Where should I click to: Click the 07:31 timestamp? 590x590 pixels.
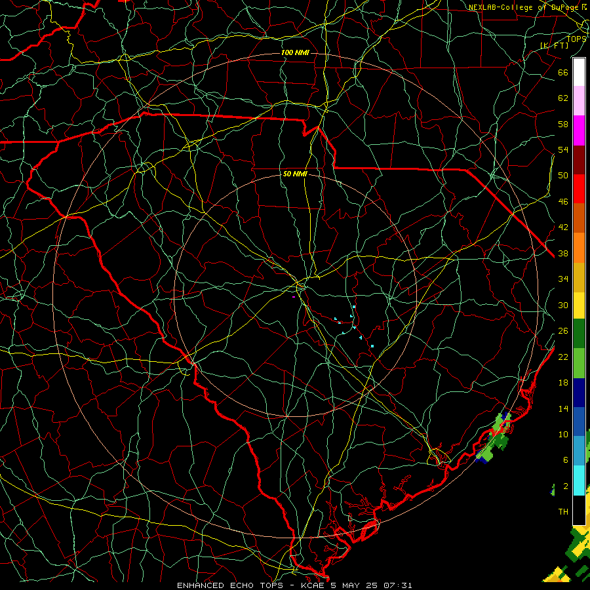click(x=398, y=585)
